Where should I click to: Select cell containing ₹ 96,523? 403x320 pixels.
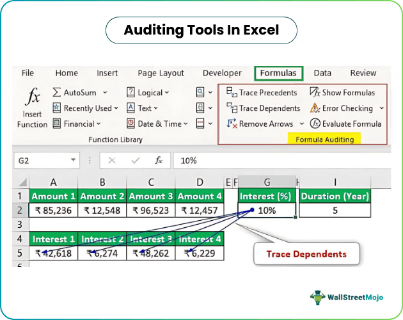coord(151,211)
